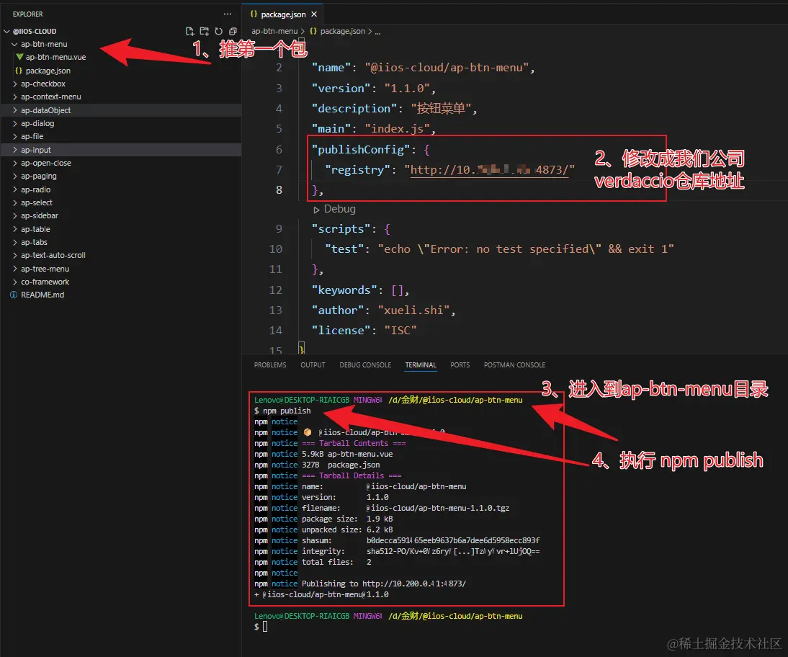Click the "keywords" key on line 12
Image resolution: width=788 pixels, height=657 pixels.
[x=344, y=290]
